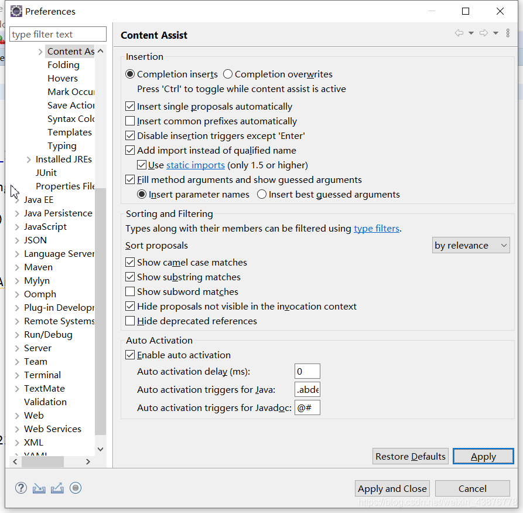
Task: Select Mylyn in the preferences tree
Action: [x=37, y=281]
